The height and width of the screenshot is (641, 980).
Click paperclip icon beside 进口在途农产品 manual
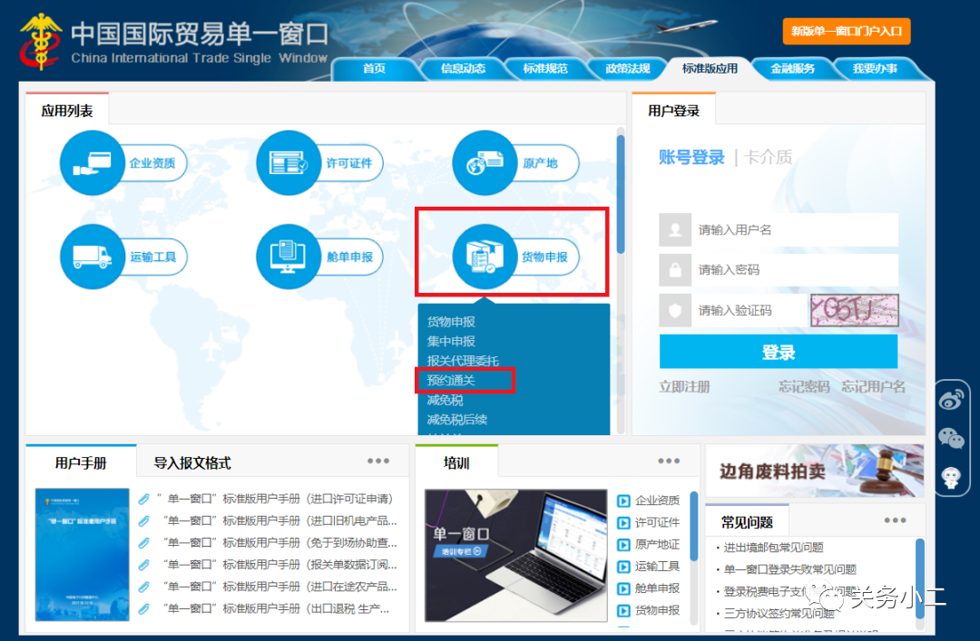pos(143,587)
